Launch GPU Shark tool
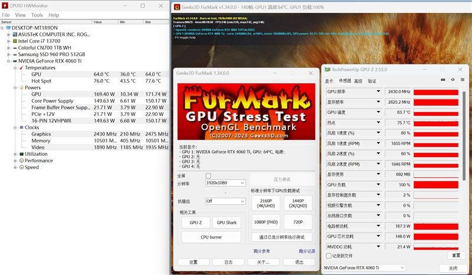Image resolution: width=472 pixels, height=275 pixels. (x=227, y=222)
